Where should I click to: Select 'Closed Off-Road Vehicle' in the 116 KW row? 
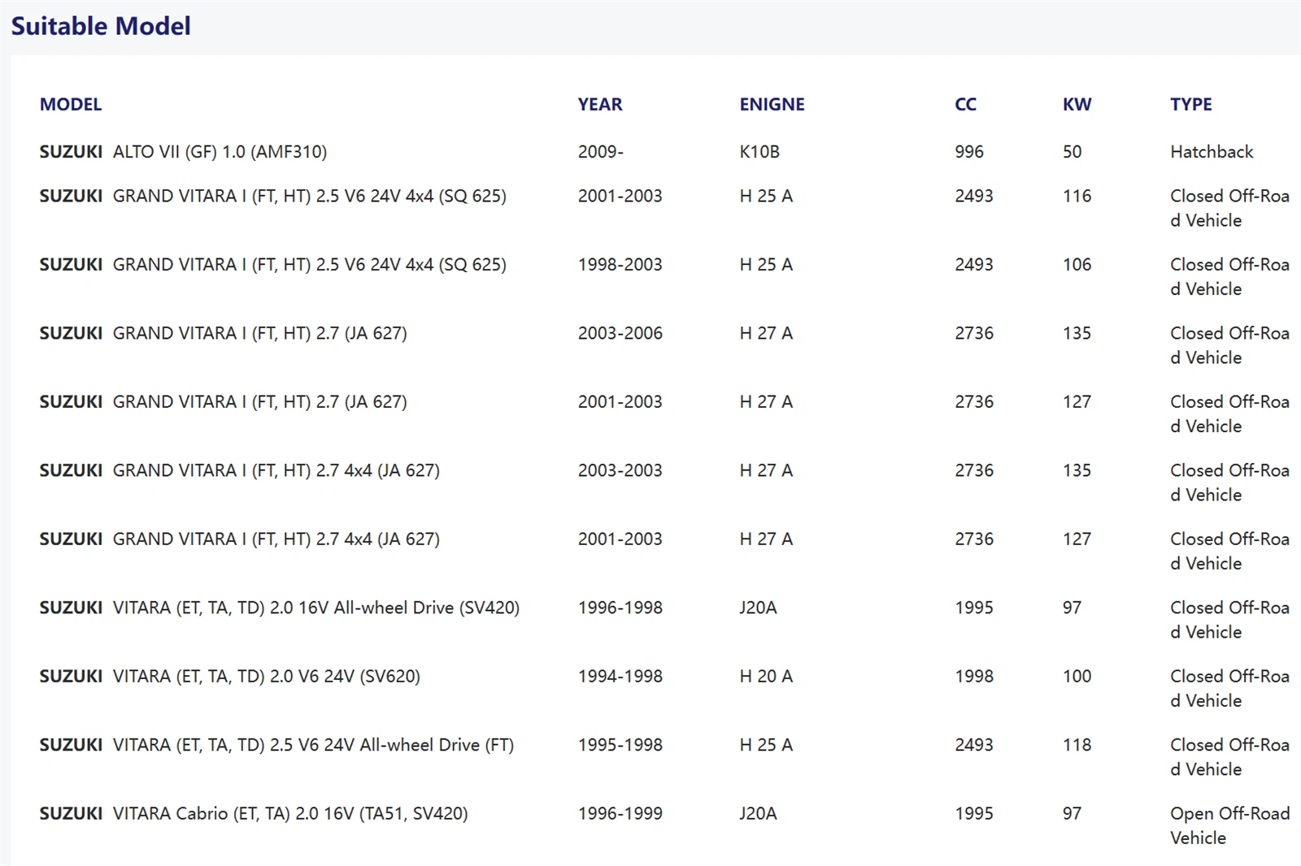(x=1229, y=208)
